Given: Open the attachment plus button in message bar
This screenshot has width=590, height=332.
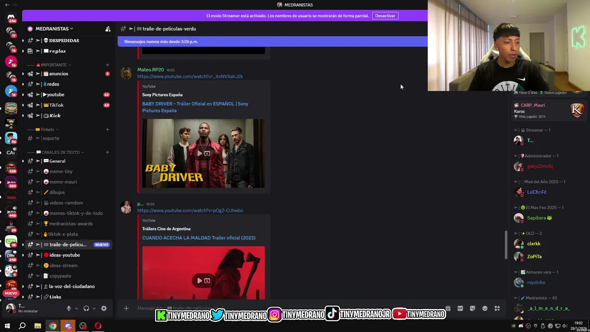Looking at the screenshot, I should (x=126, y=308).
